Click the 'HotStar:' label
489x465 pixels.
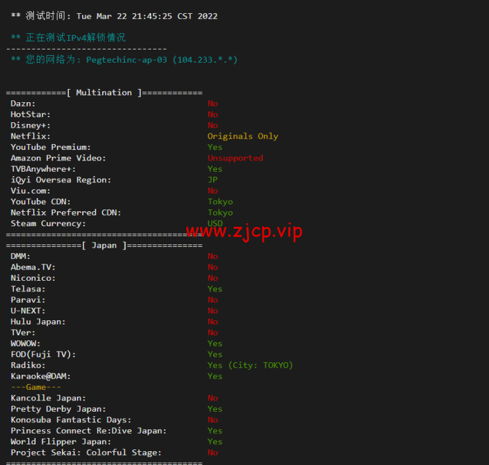coord(31,115)
